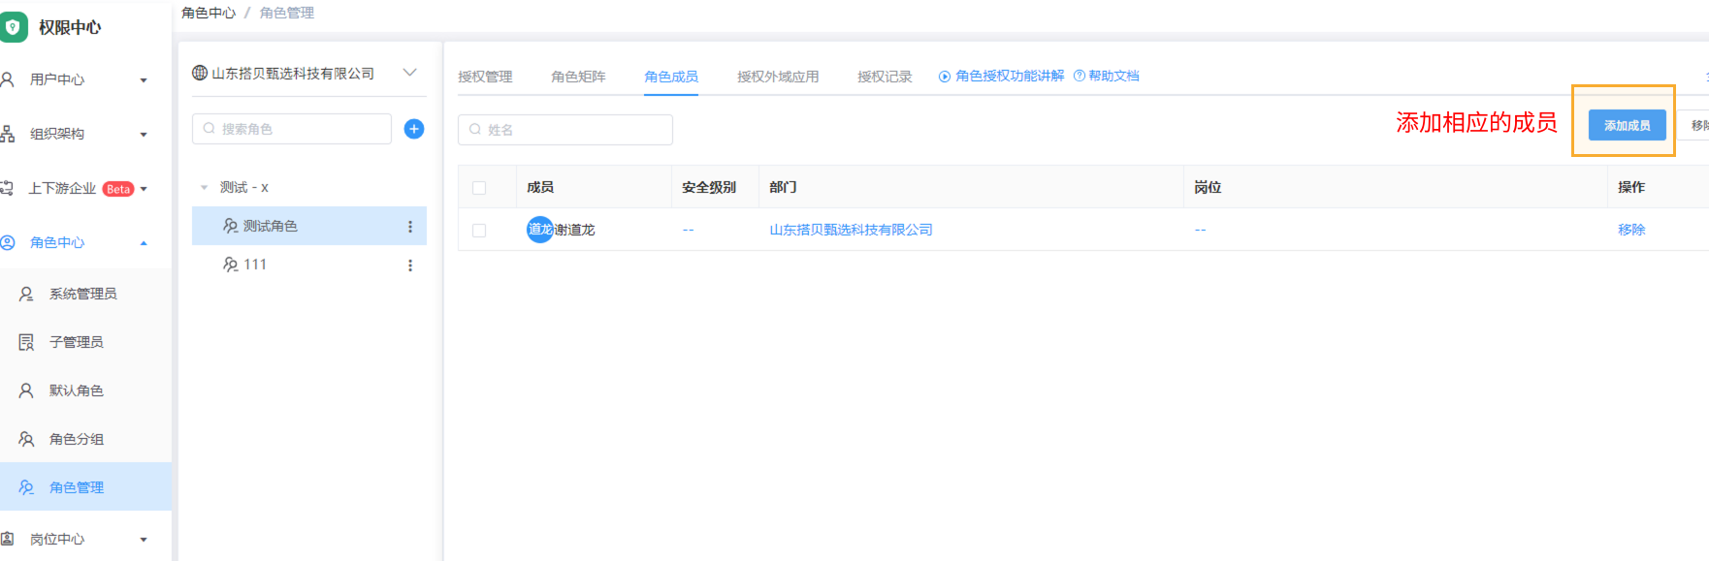Screen dimensions: 1709x561
Task: Click the magnifier icon in 姓名 search box
Action: 475,130
